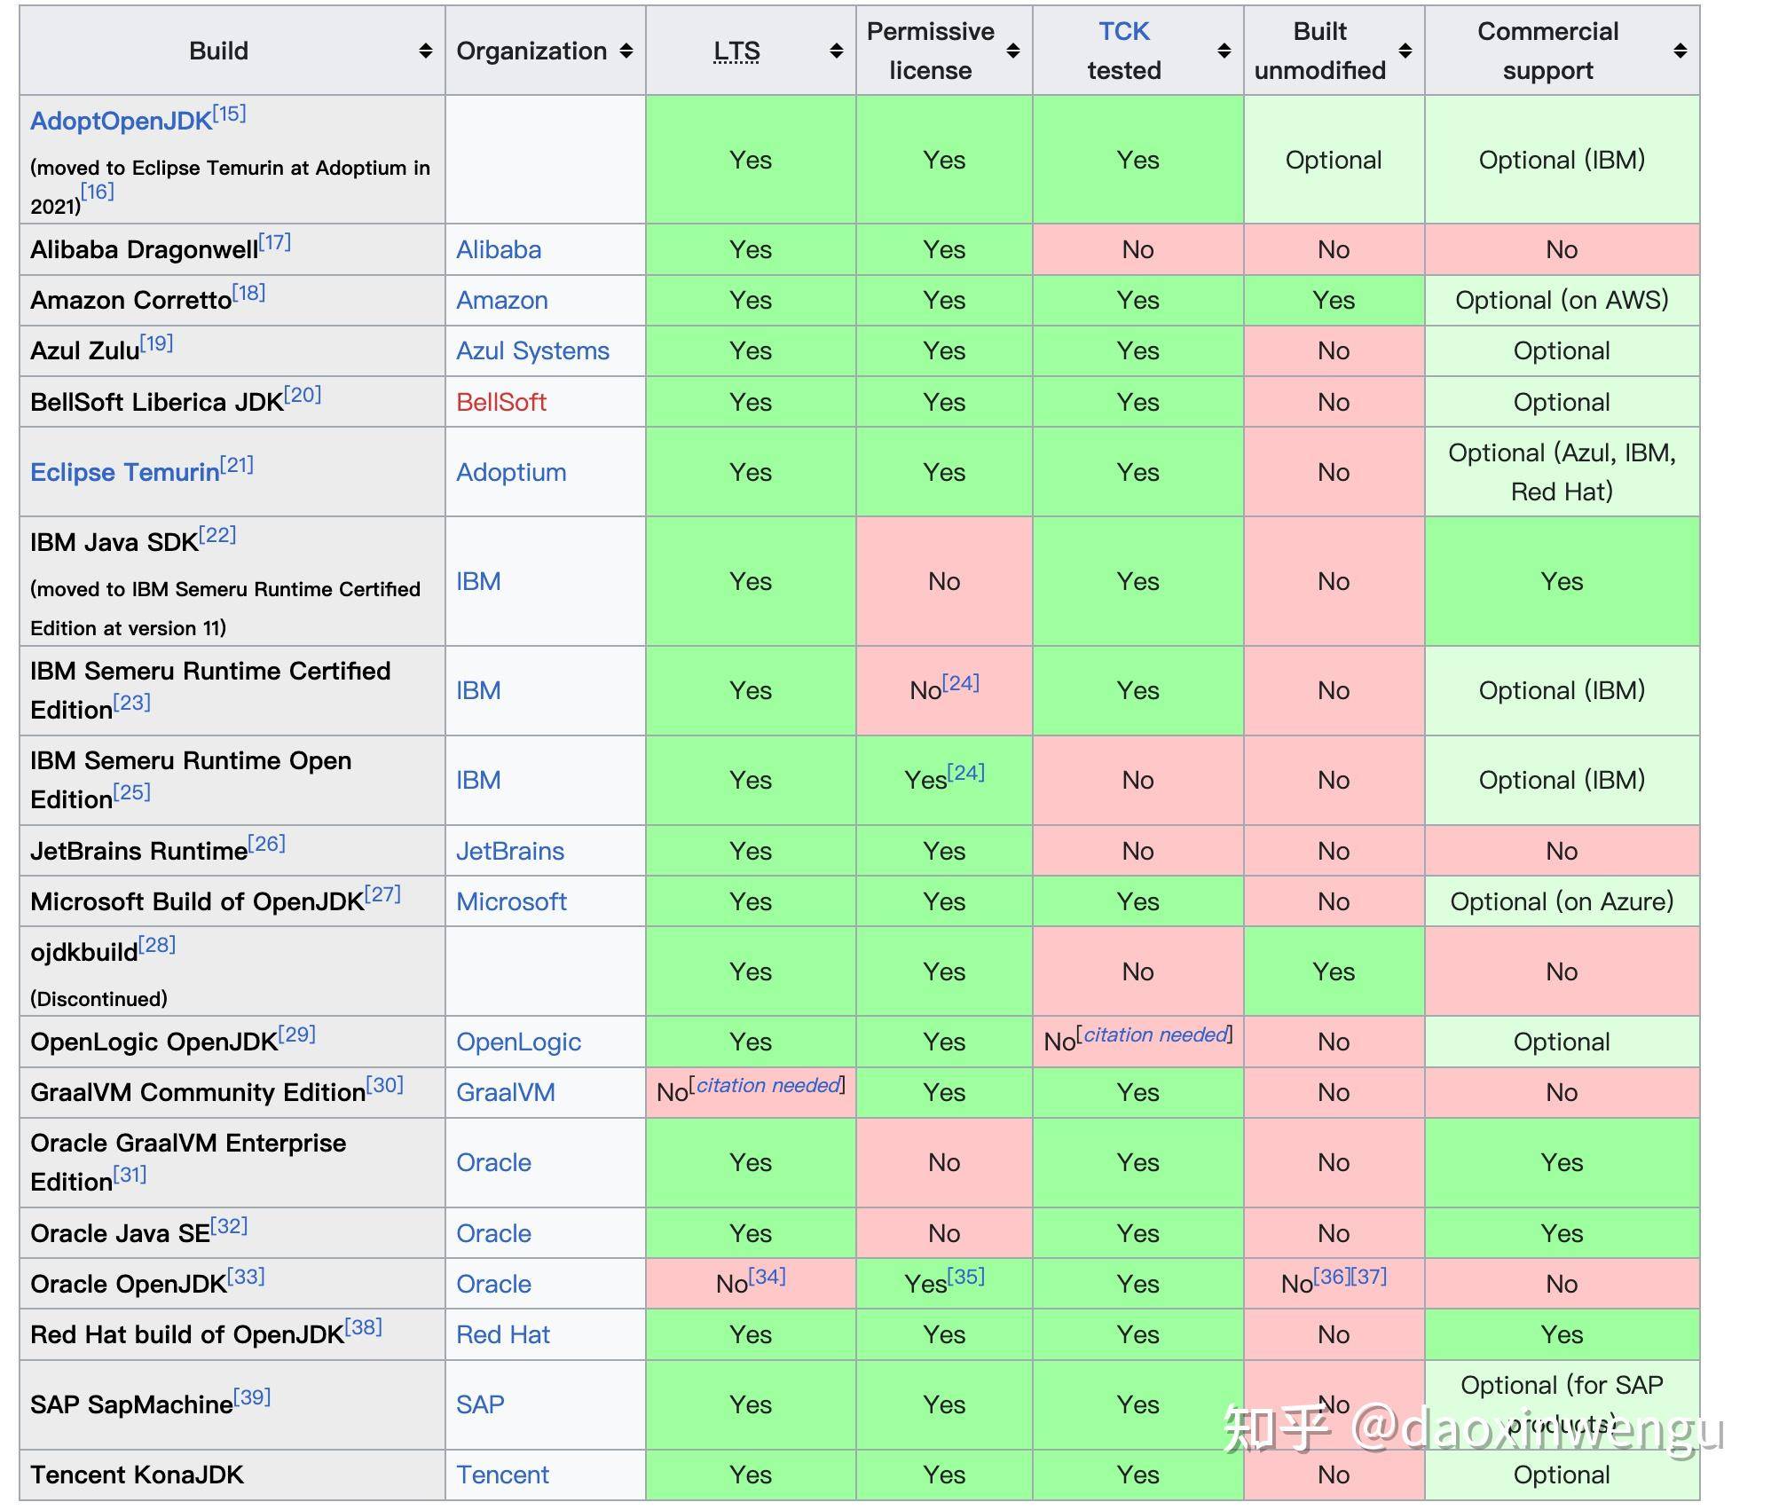
Task: Open citation [38] for Red Hat build
Action: tap(363, 1327)
